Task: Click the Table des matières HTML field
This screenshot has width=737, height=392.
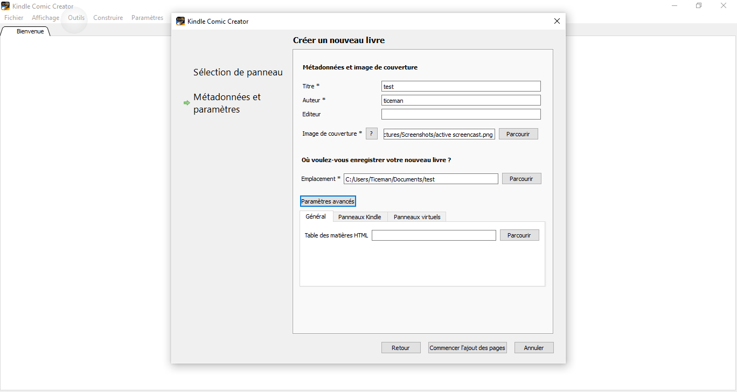Action: pos(434,235)
